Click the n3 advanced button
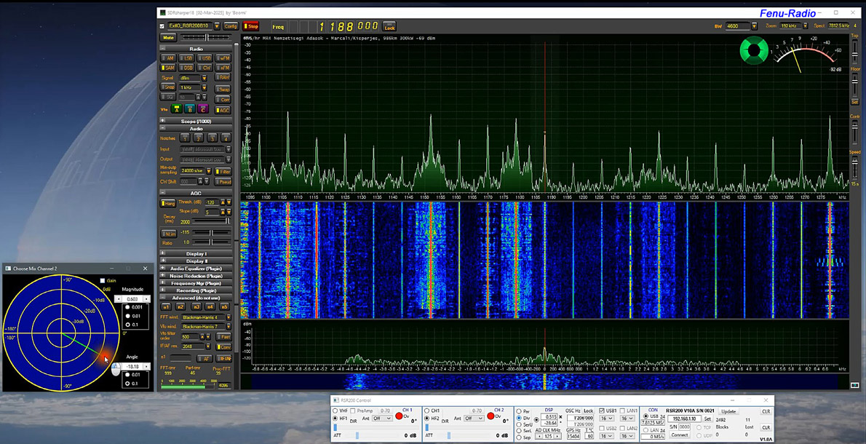Image resolution: width=866 pixels, height=444 pixels. click(x=196, y=306)
